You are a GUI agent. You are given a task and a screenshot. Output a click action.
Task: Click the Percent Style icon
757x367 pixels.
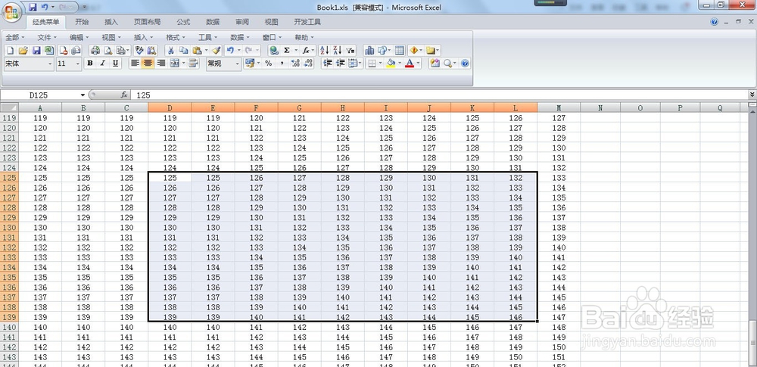[269, 64]
